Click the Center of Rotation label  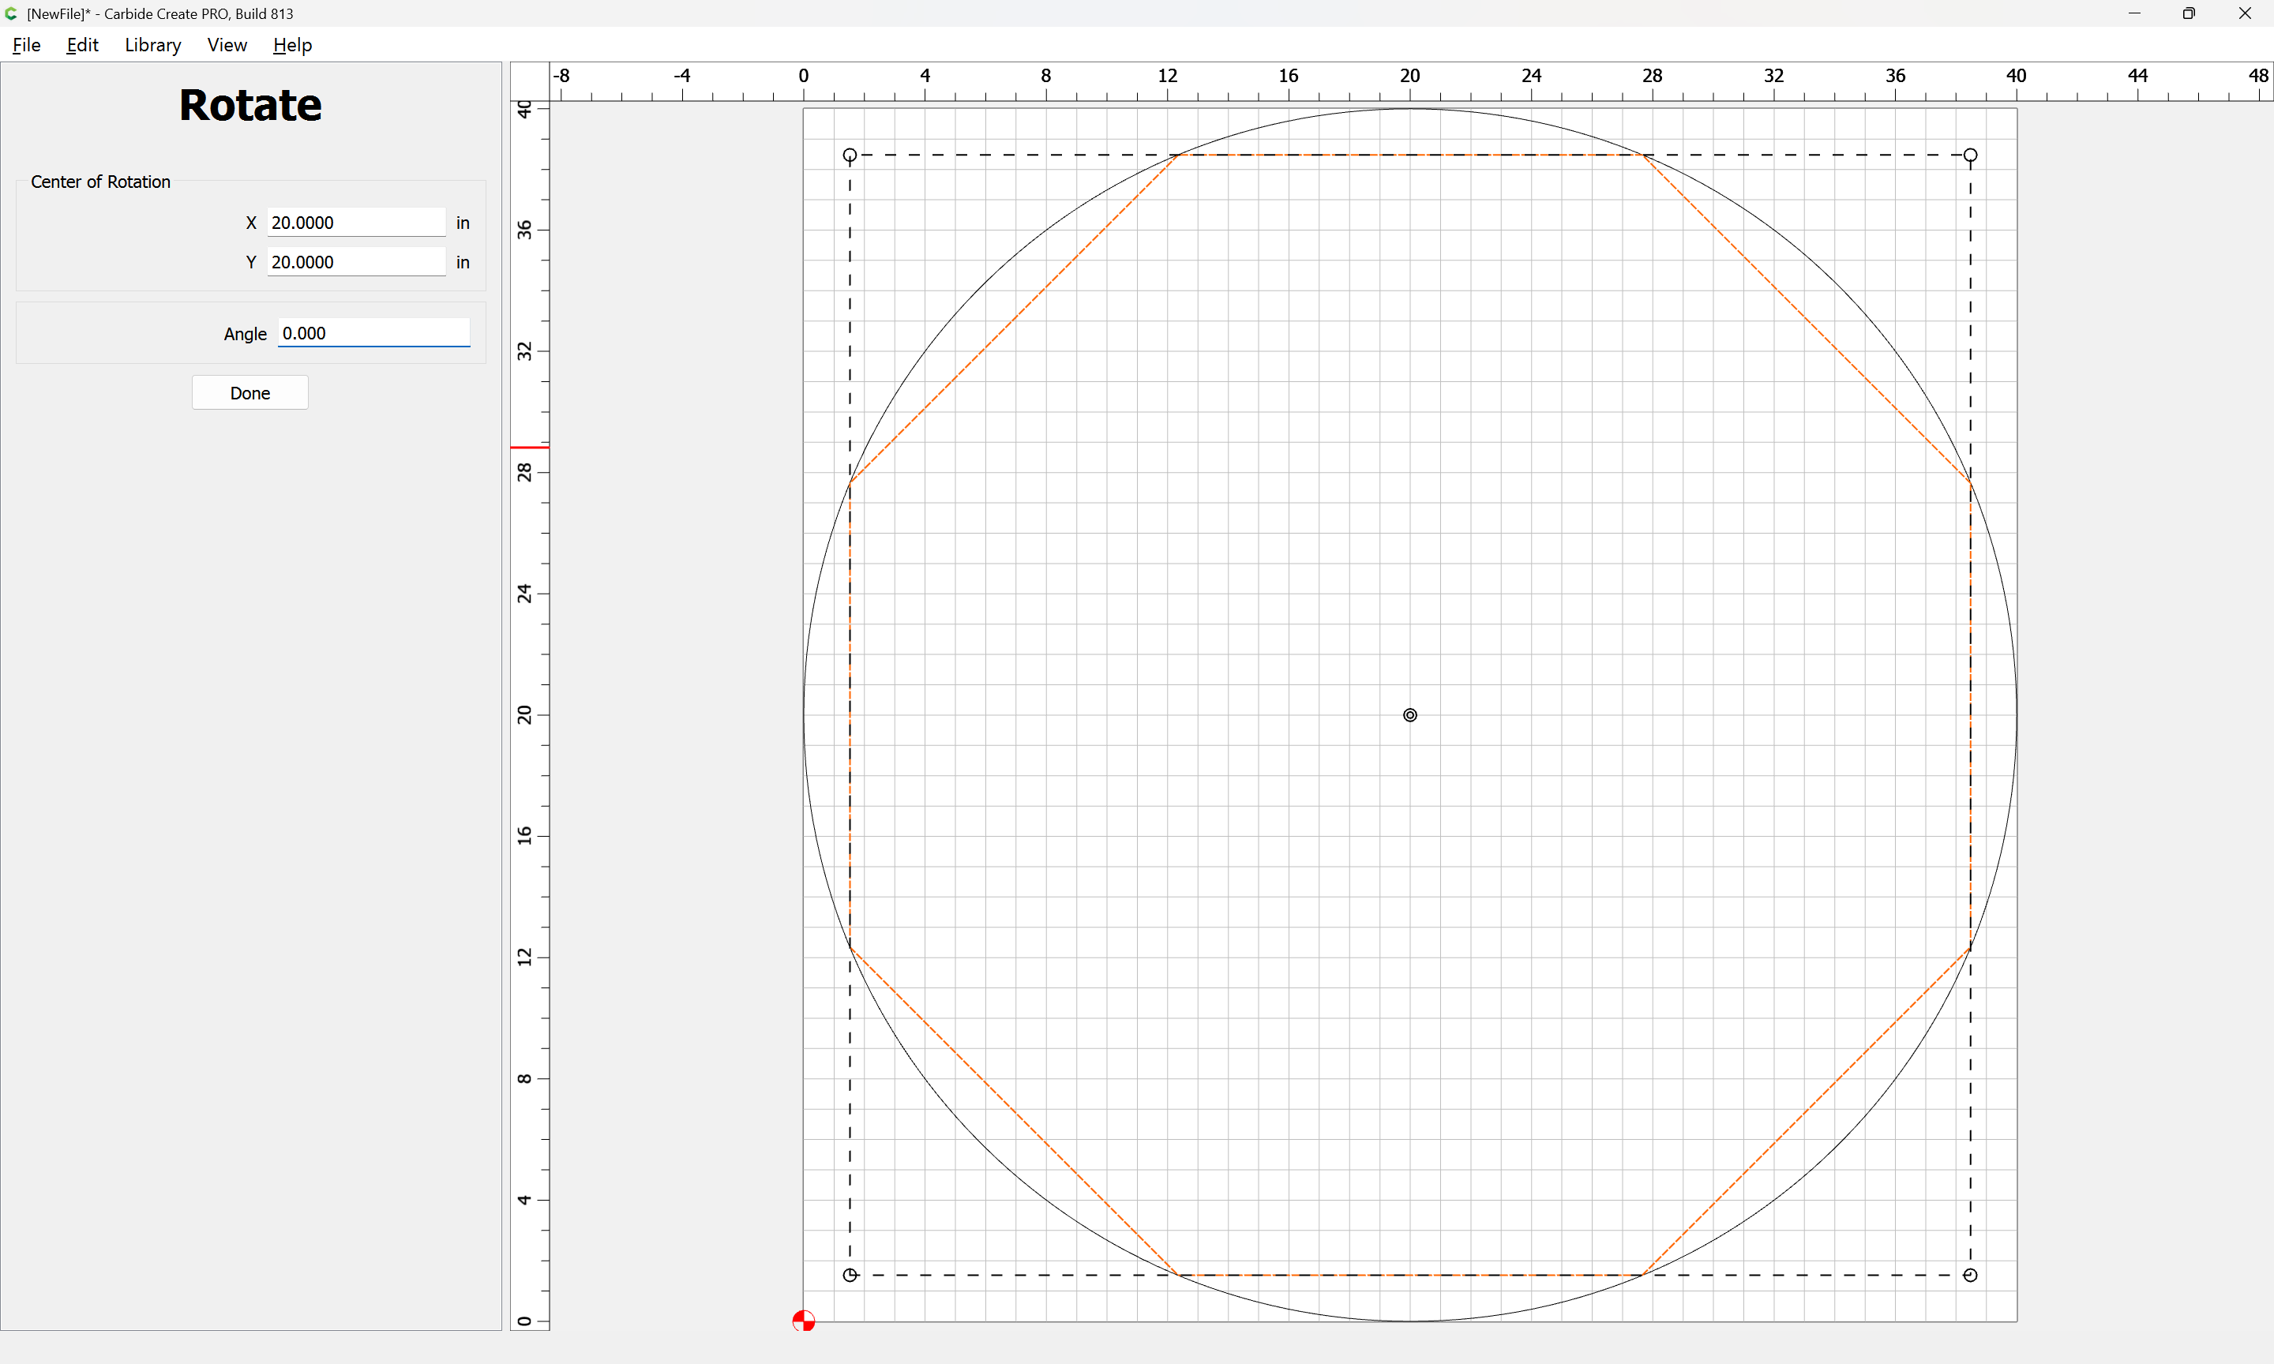[x=100, y=182]
